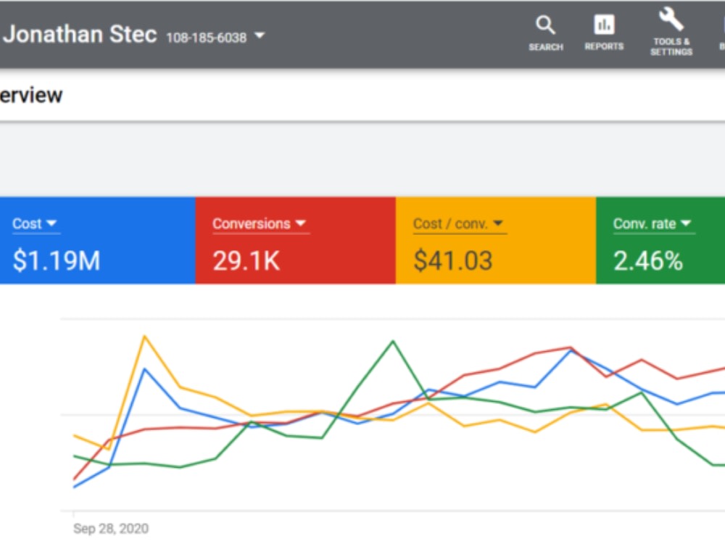This screenshot has width=725, height=544.
Task: Click the yellow line peak on chart
Action: pyautogui.click(x=145, y=337)
